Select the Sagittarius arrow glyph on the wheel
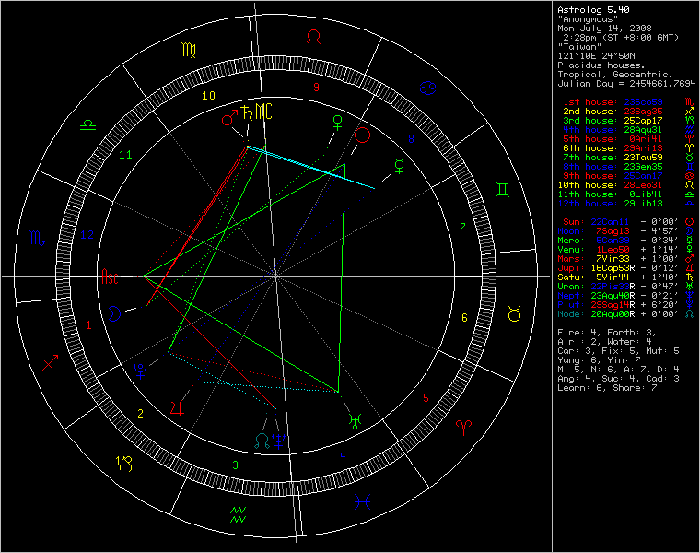The image size is (700, 553). click(50, 362)
